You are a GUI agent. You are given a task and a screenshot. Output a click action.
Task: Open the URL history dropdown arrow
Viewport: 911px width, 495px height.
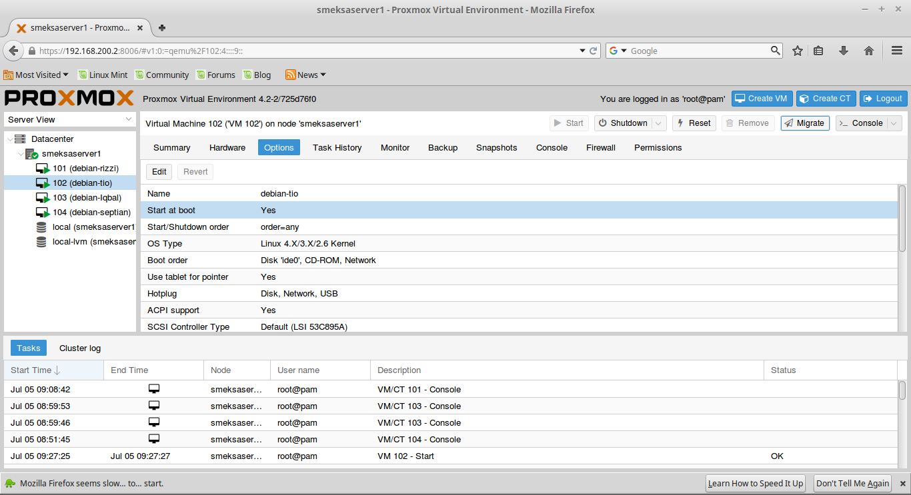582,51
